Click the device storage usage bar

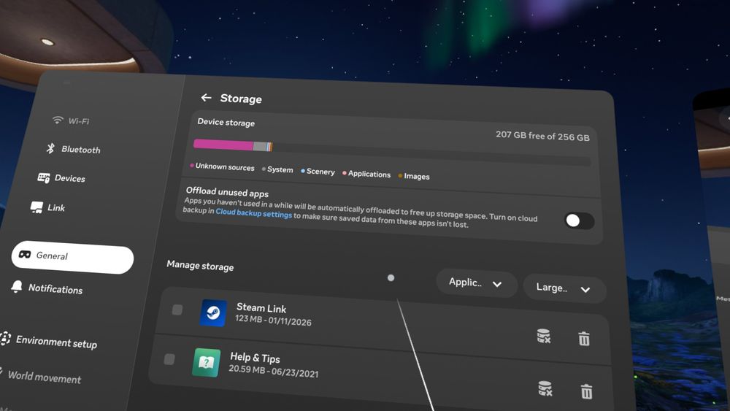coord(392,153)
